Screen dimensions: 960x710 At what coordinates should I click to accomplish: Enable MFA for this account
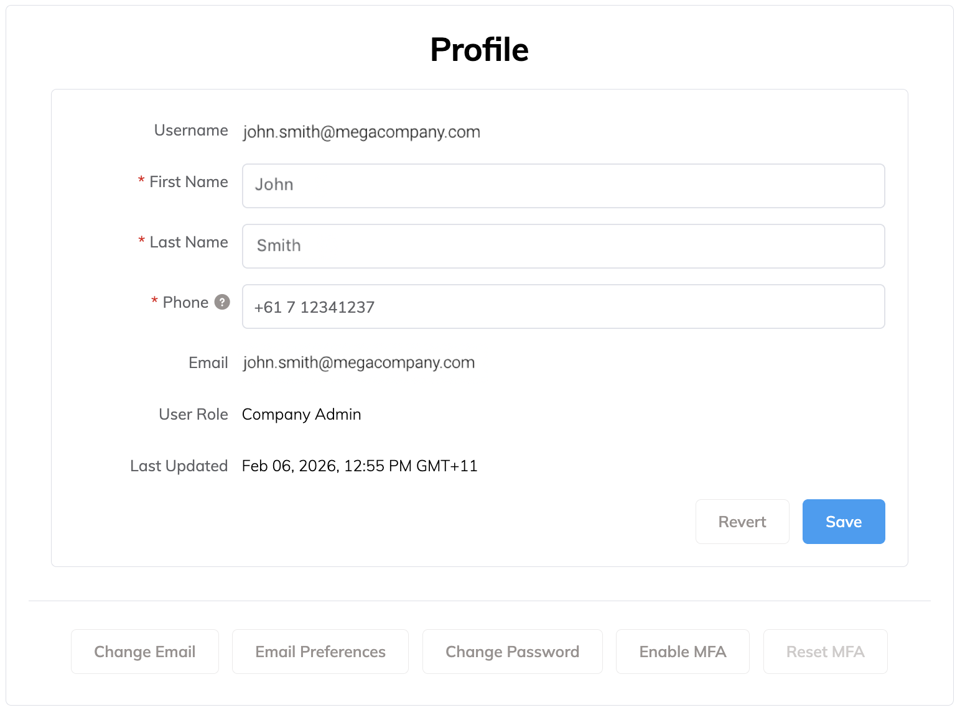point(683,652)
